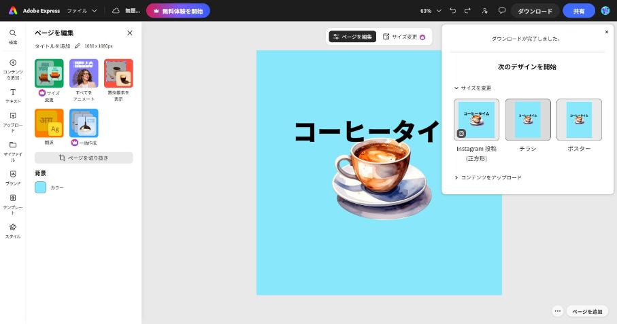Click the ページを追加 button

coord(587,311)
